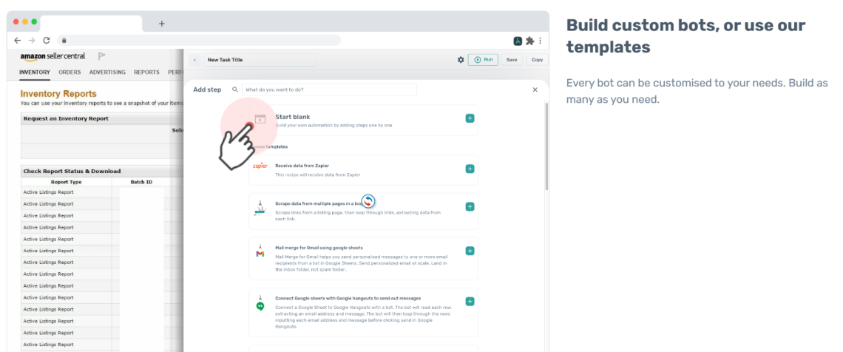Viewport: 843px width, 352px height.
Task: Select 'Start blank' title text
Action: 293,117
